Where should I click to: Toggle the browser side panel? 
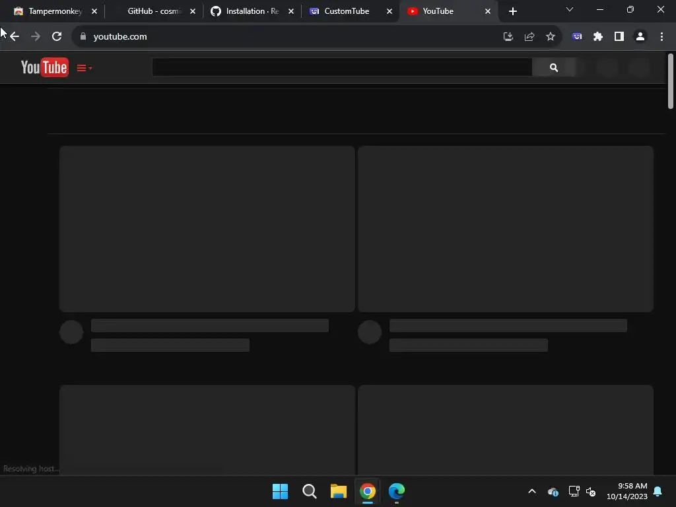tap(619, 37)
